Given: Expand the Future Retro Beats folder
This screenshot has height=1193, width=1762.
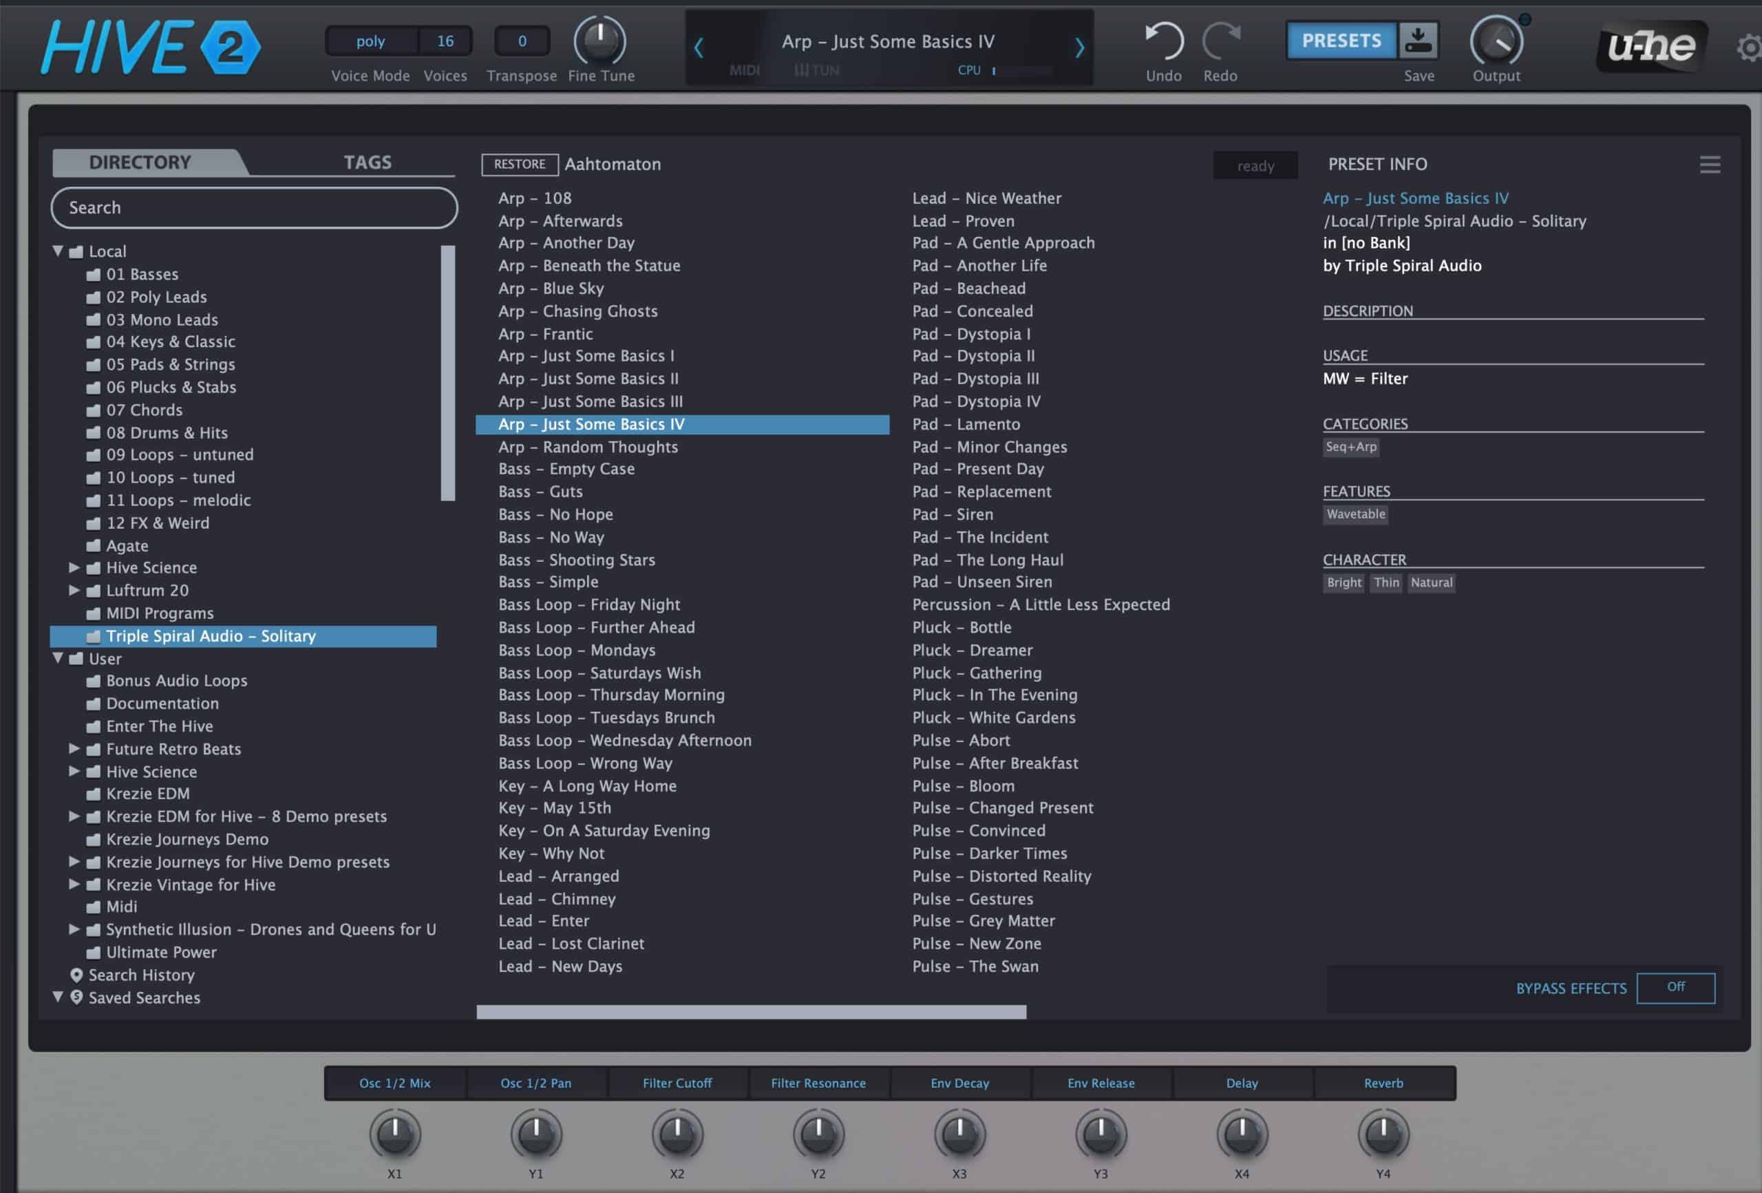Looking at the screenshot, I should tap(74, 748).
